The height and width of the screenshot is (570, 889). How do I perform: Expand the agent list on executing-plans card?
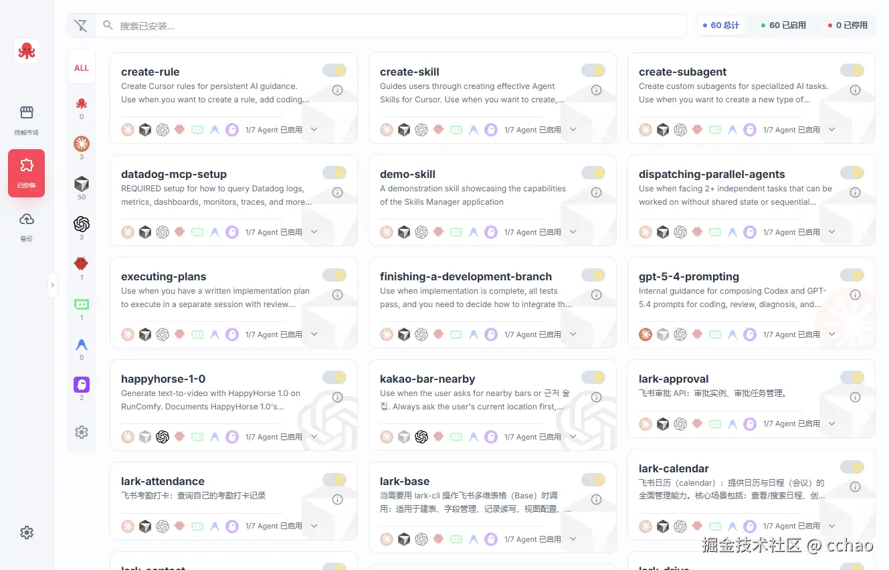click(x=314, y=335)
